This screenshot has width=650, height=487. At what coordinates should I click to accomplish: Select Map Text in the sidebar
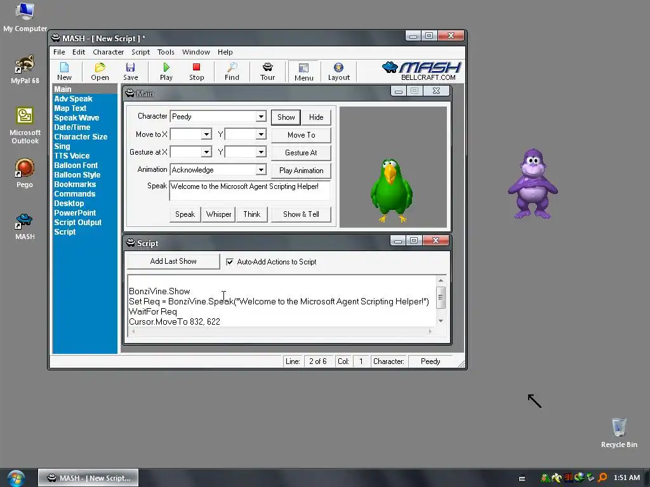pos(70,108)
